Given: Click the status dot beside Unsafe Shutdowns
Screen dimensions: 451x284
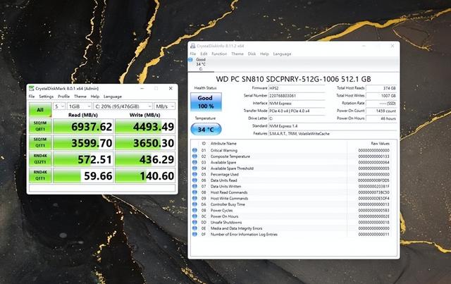Looking at the screenshot, I should coord(194,222).
